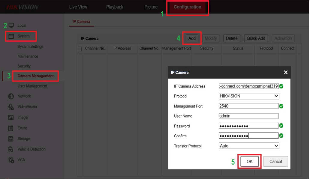Click Cancel in the IP Camera dialog
Image resolution: width=310 pixels, height=179 pixels.
(x=275, y=162)
